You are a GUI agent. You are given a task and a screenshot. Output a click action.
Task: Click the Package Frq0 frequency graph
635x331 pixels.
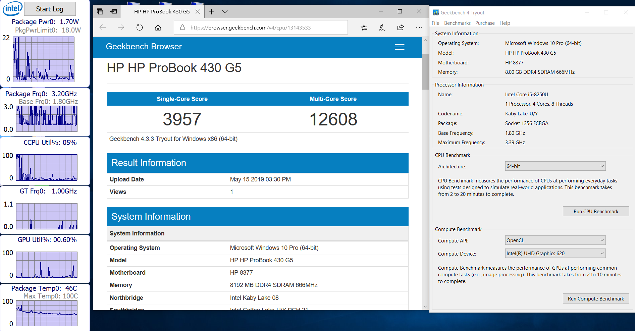tap(47, 119)
